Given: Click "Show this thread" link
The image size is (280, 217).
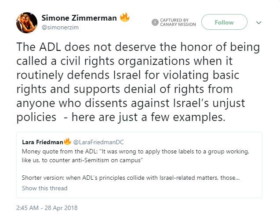Looking at the screenshot, I should tap(45, 188).
